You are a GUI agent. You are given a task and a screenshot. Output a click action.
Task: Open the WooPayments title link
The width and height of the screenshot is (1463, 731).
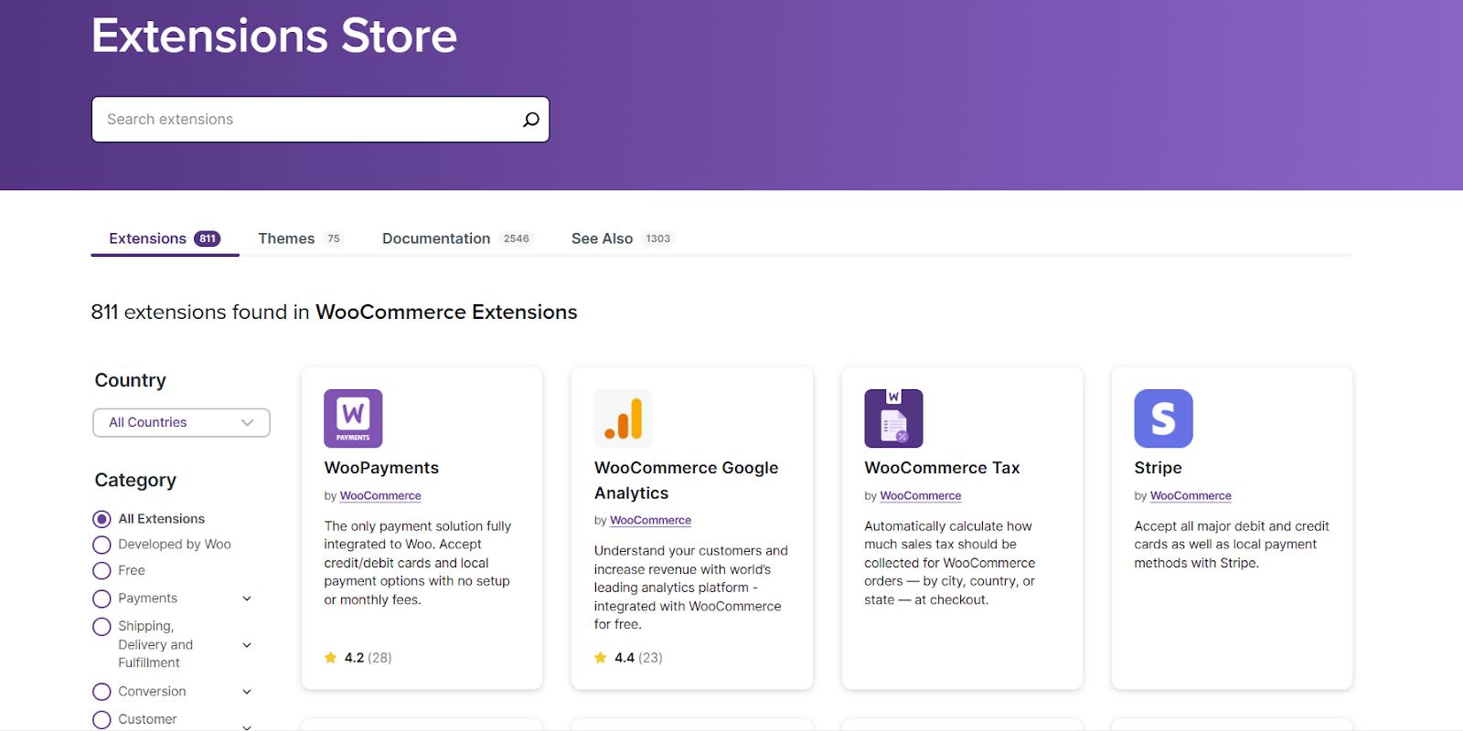pos(381,468)
